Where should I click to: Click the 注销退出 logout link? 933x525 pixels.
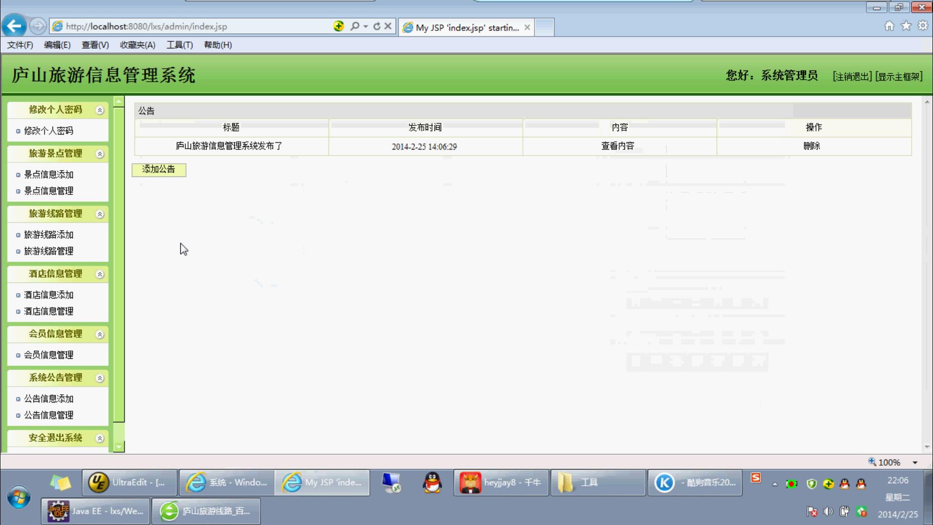[852, 76]
